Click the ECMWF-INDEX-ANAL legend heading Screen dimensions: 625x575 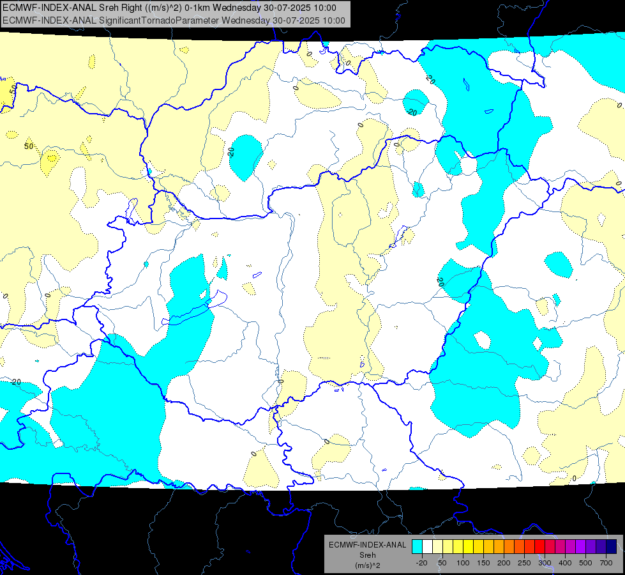pyautogui.click(x=368, y=545)
